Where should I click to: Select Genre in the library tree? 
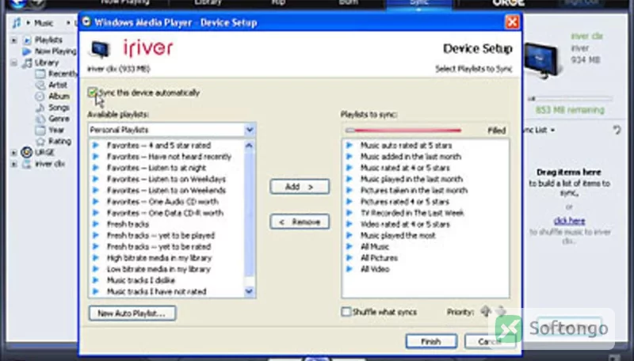click(x=59, y=119)
